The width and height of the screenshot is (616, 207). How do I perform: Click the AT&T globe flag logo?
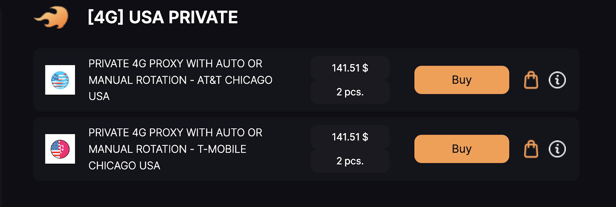[x=60, y=80]
